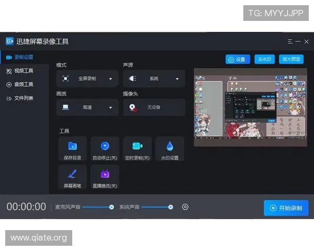Click the 放大预览 enlarge preview button
Viewport: 314px width, 251px height.
click(x=291, y=59)
